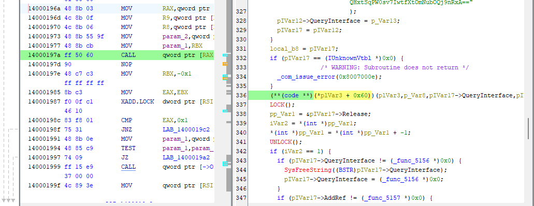Click the WARNING subroutine does not return comment
Image resolution: width=534 pixels, height=206 pixels.
395,67
